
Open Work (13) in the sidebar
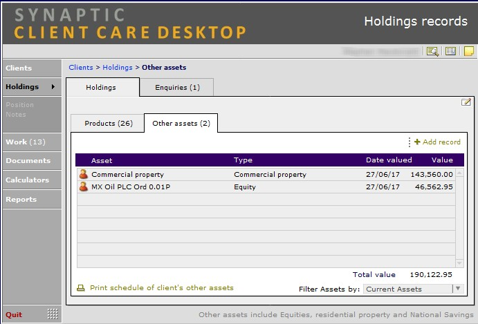(x=32, y=142)
